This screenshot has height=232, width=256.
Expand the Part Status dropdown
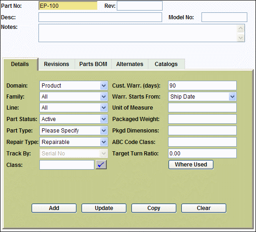coord(103,119)
